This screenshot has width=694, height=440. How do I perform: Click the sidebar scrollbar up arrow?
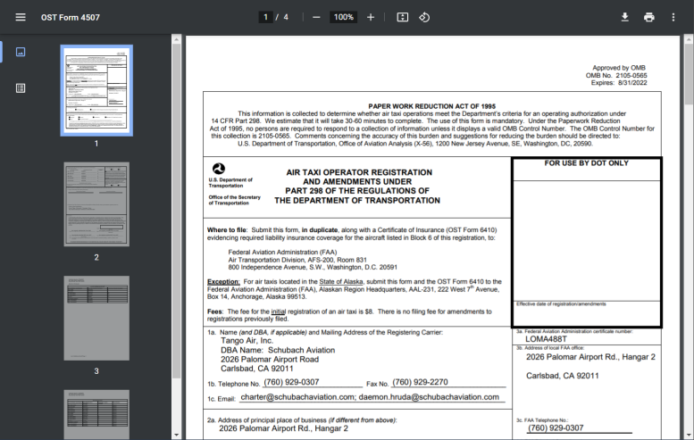[x=176, y=39]
